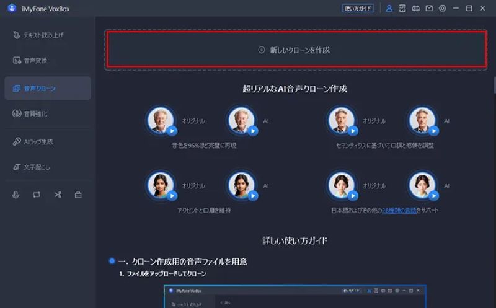Click the iMyFone VoxBox logo icon

(12, 8)
